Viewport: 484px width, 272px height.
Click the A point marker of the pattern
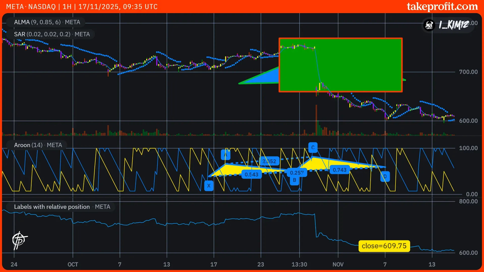point(225,155)
